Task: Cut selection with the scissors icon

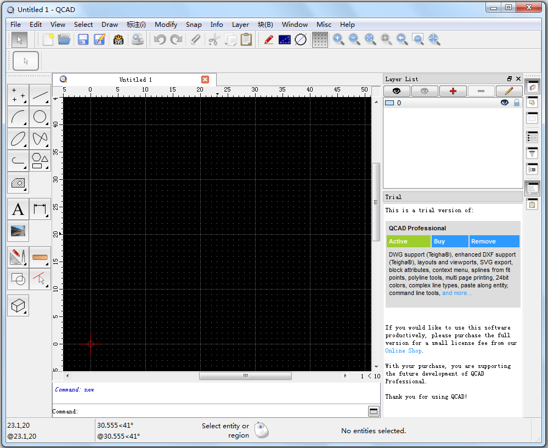Action: click(x=214, y=39)
